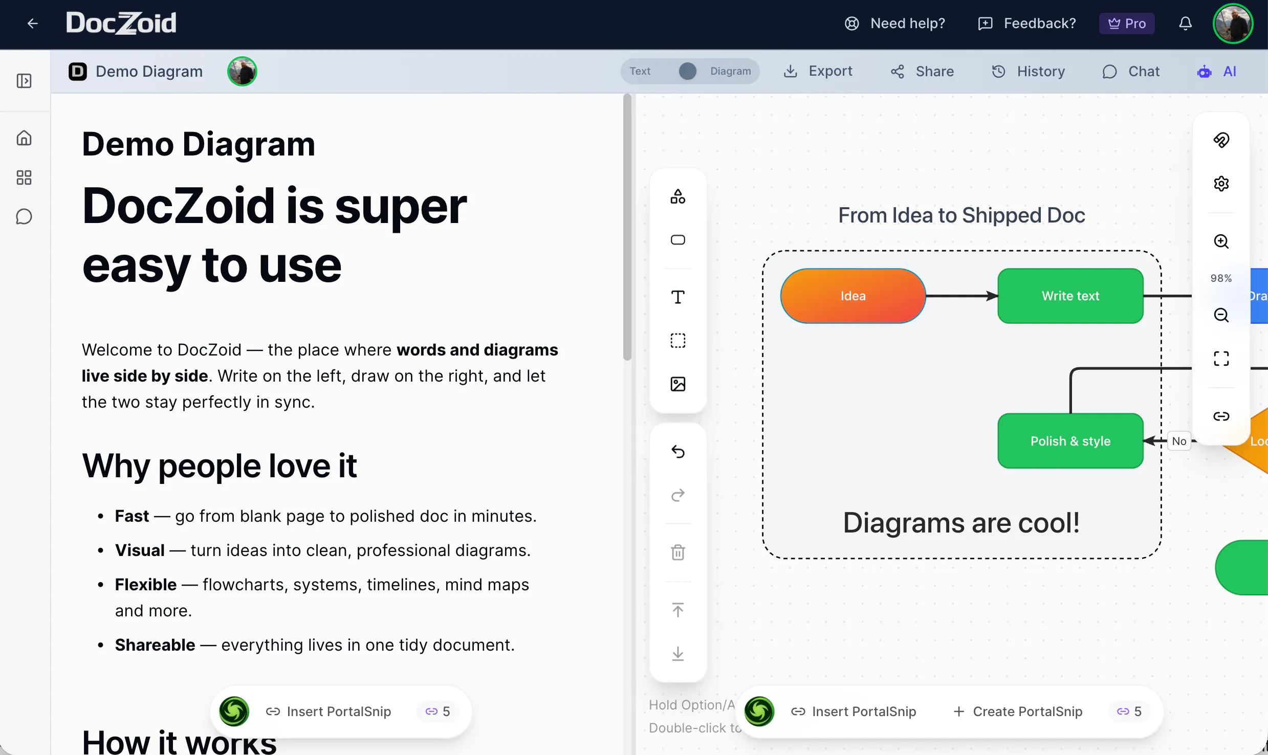Click the Why people love it heading
1268x755 pixels.
click(x=220, y=466)
